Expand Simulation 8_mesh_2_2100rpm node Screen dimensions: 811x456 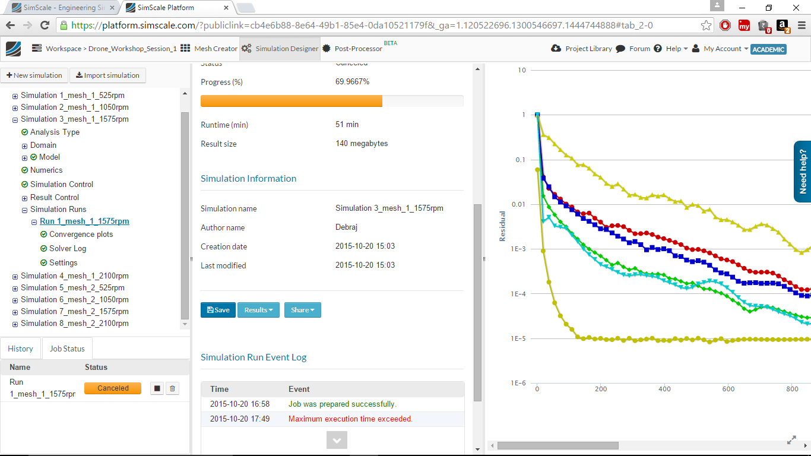tap(15, 324)
